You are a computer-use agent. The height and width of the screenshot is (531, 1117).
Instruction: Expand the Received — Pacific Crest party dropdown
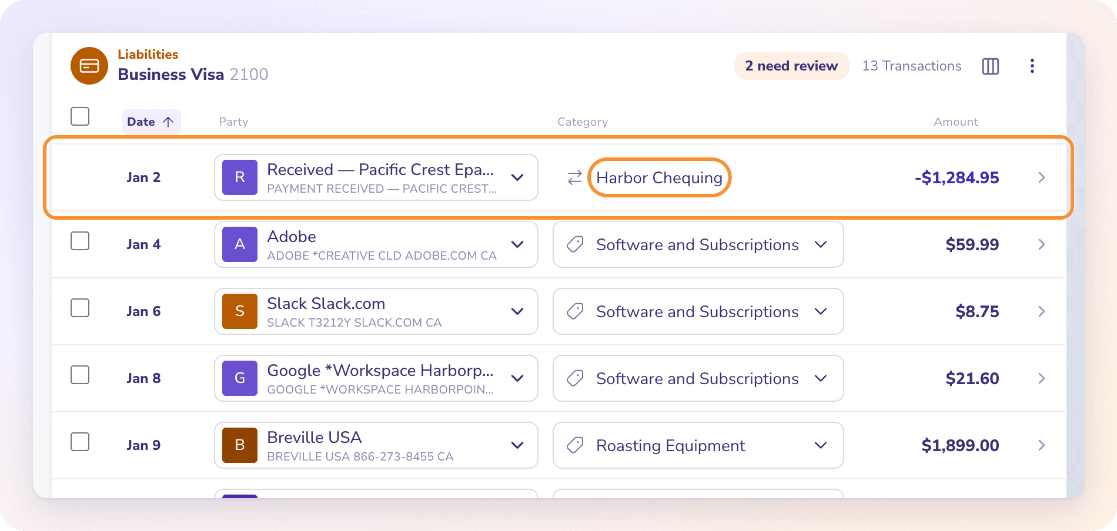pyautogui.click(x=517, y=177)
